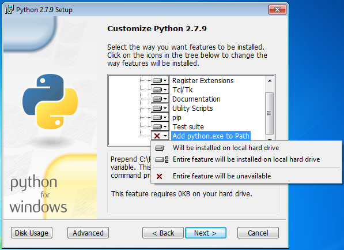Toggle dropdown arrow for Add python.exe to Path

165,136
